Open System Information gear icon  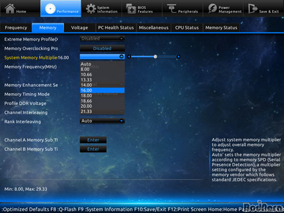91,9
